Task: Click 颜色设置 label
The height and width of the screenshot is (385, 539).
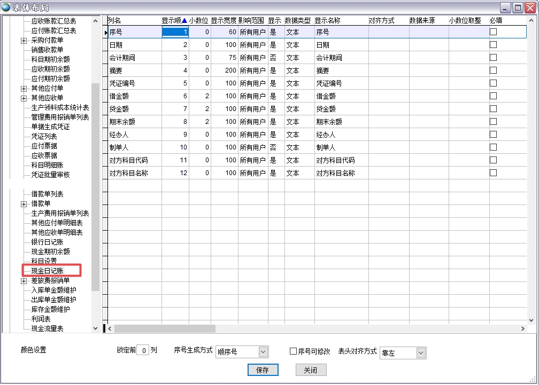Action: (33, 350)
